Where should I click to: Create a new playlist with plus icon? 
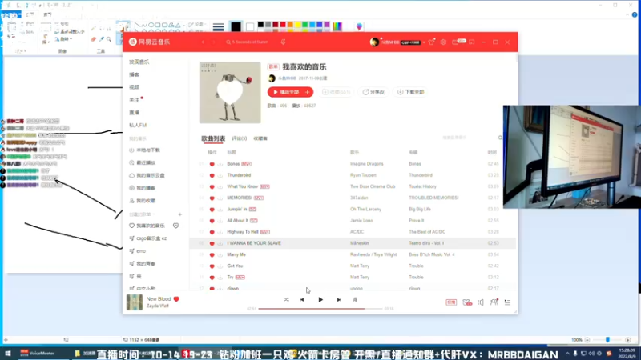[179, 214]
